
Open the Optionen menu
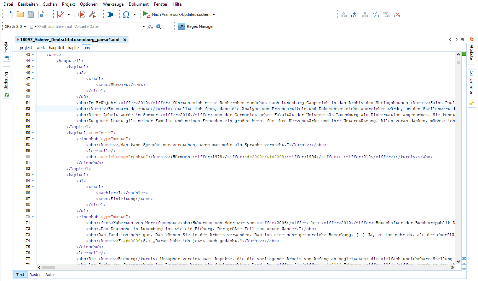click(x=89, y=4)
